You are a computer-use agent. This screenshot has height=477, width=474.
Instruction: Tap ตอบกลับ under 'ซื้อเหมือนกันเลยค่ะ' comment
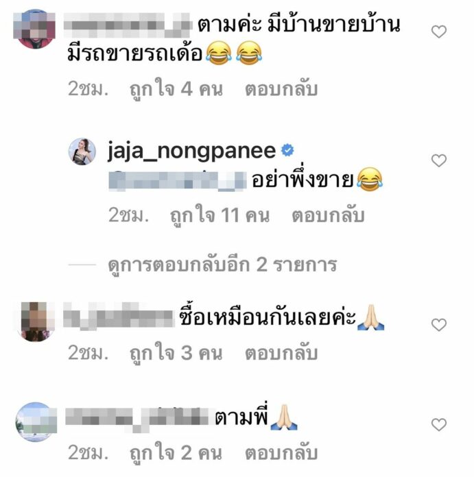(x=281, y=353)
